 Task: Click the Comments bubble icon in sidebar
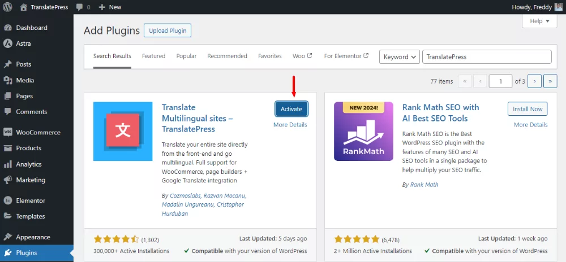click(x=7, y=112)
